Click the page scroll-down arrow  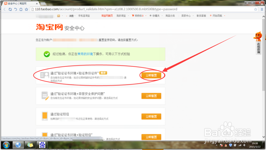(263, 137)
